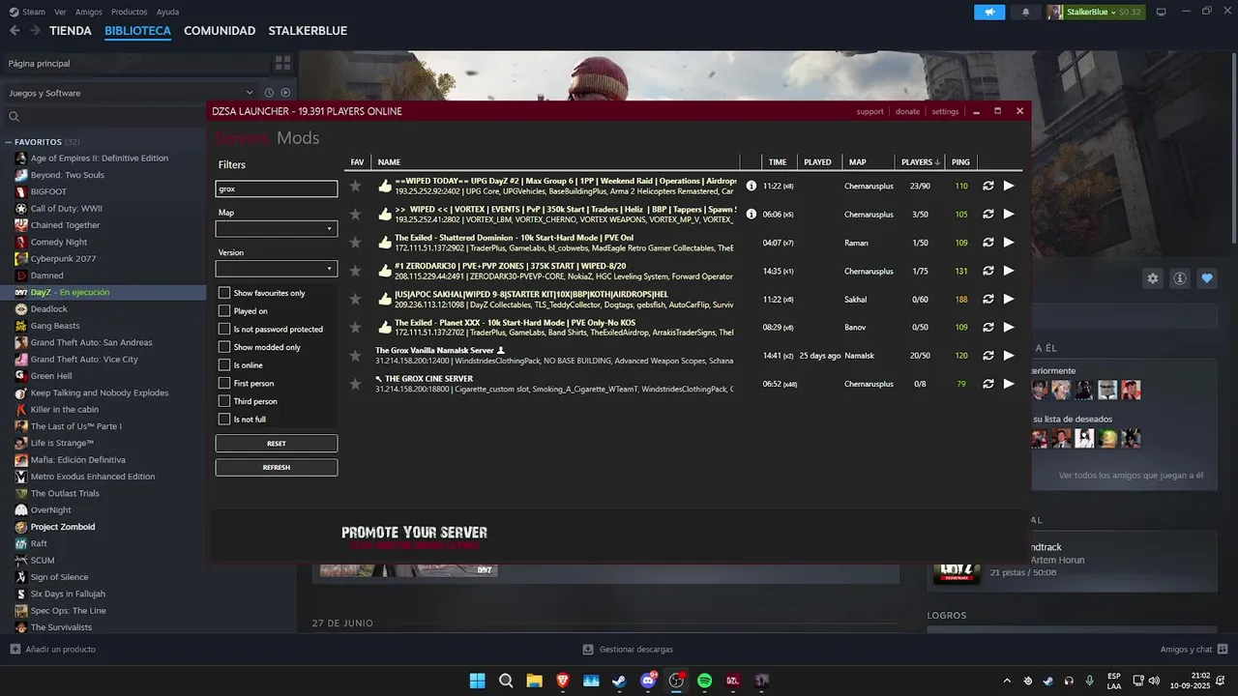
Task: Sort servers by PLAYERS column
Action: click(x=921, y=161)
